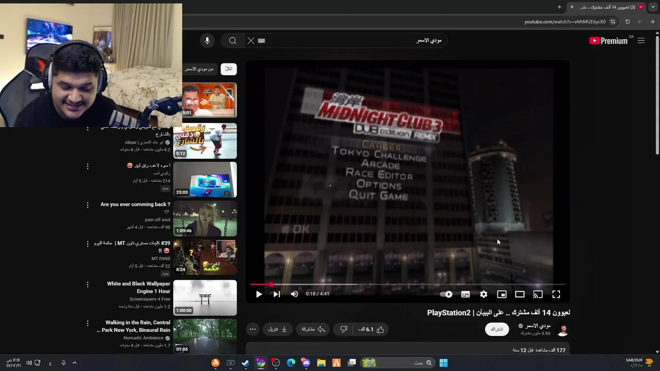View site information icon in address bar
Image resolution: width=660 pixels, height=371 pixels.
pos(613,22)
